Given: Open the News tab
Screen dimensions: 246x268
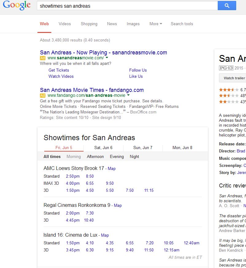Looking at the screenshot, I should click(112, 24).
